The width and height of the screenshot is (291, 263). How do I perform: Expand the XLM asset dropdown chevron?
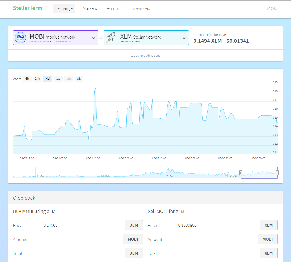pos(184,38)
